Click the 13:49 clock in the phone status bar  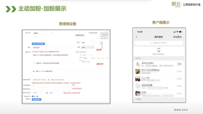point(140,32)
